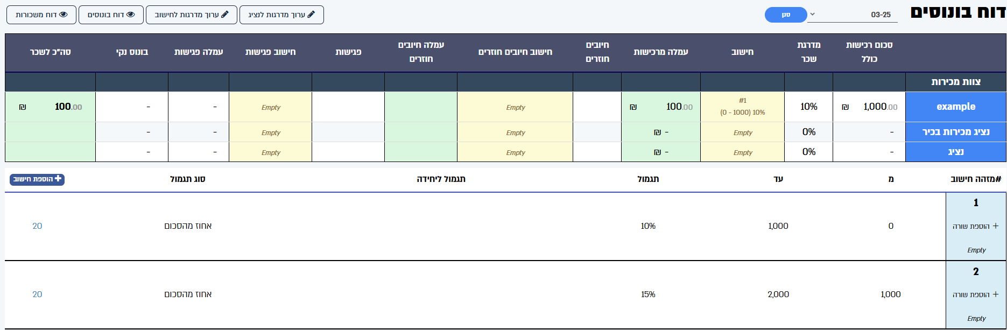This screenshot has width=1007, height=330.
Task: Click the blue 20 value in calculation 2 row
Action: pyautogui.click(x=37, y=294)
